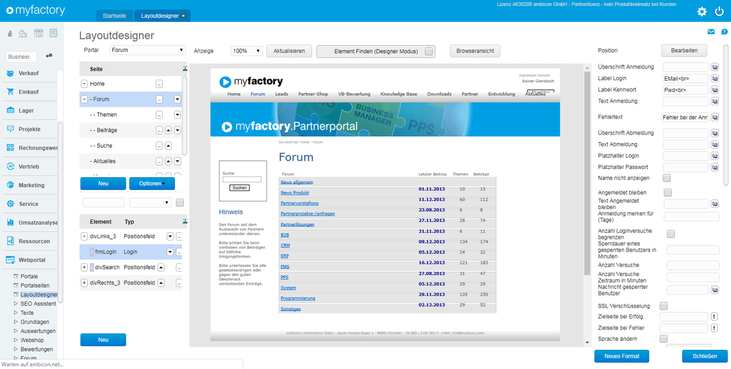The image size is (731, 369).
Task: Click Neu button below the page list
Action: (103, 183)
